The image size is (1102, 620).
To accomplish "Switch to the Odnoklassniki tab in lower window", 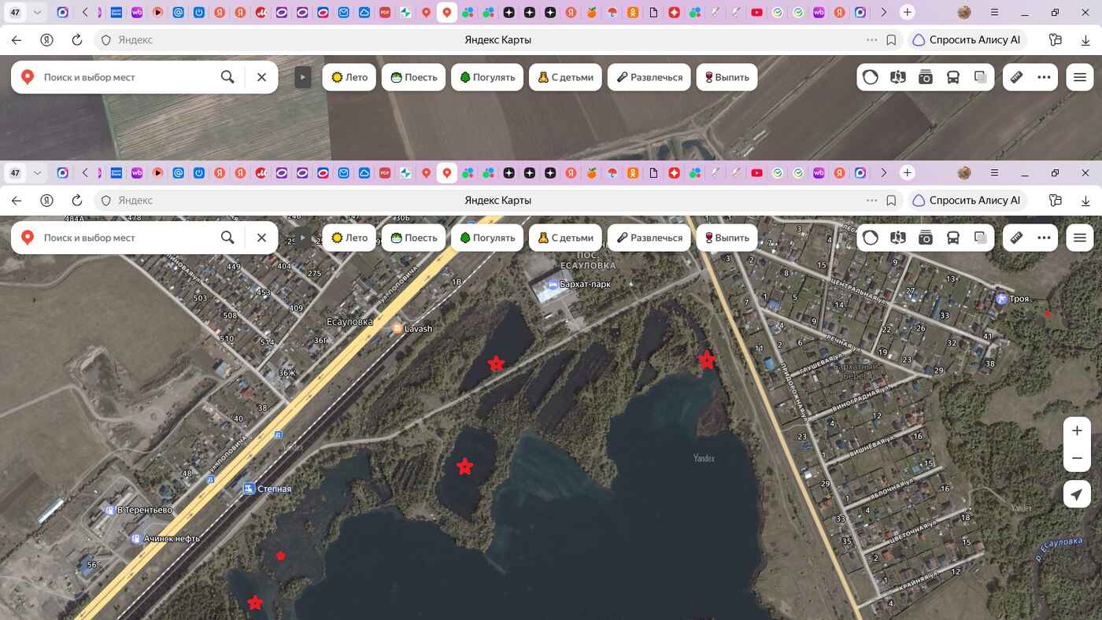I will [x=633, y=172].
